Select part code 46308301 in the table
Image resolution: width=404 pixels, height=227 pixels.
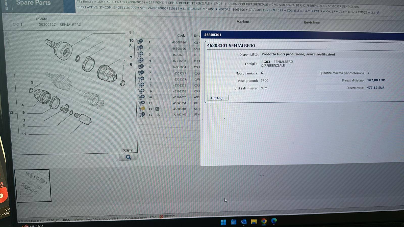180,109
